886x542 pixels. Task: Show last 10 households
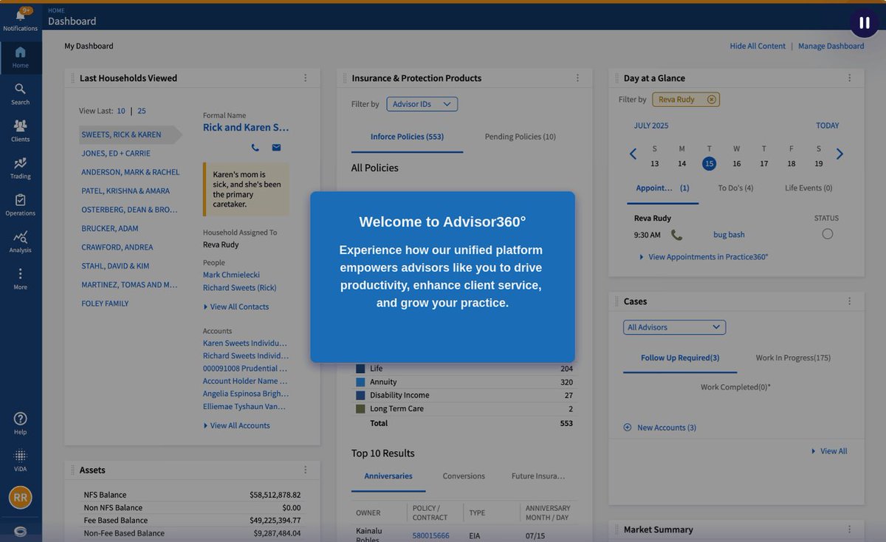121,111
